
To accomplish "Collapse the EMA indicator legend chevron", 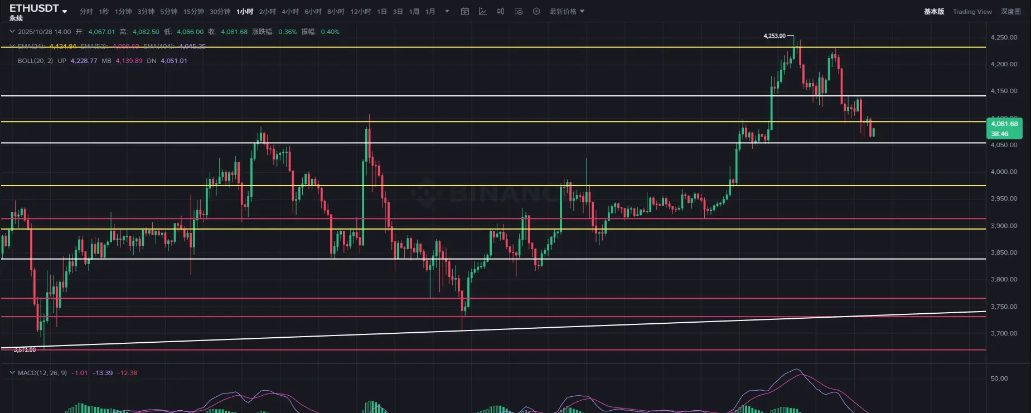I will coord(12,46).
